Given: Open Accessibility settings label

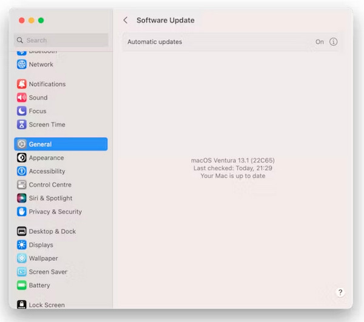Looking at the screenshot, I should pyautogui.click(x=47, y=171).
